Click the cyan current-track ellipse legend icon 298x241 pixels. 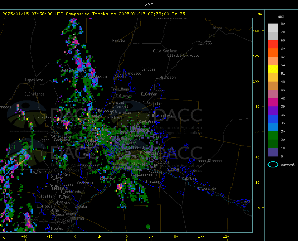coord(273,164)
